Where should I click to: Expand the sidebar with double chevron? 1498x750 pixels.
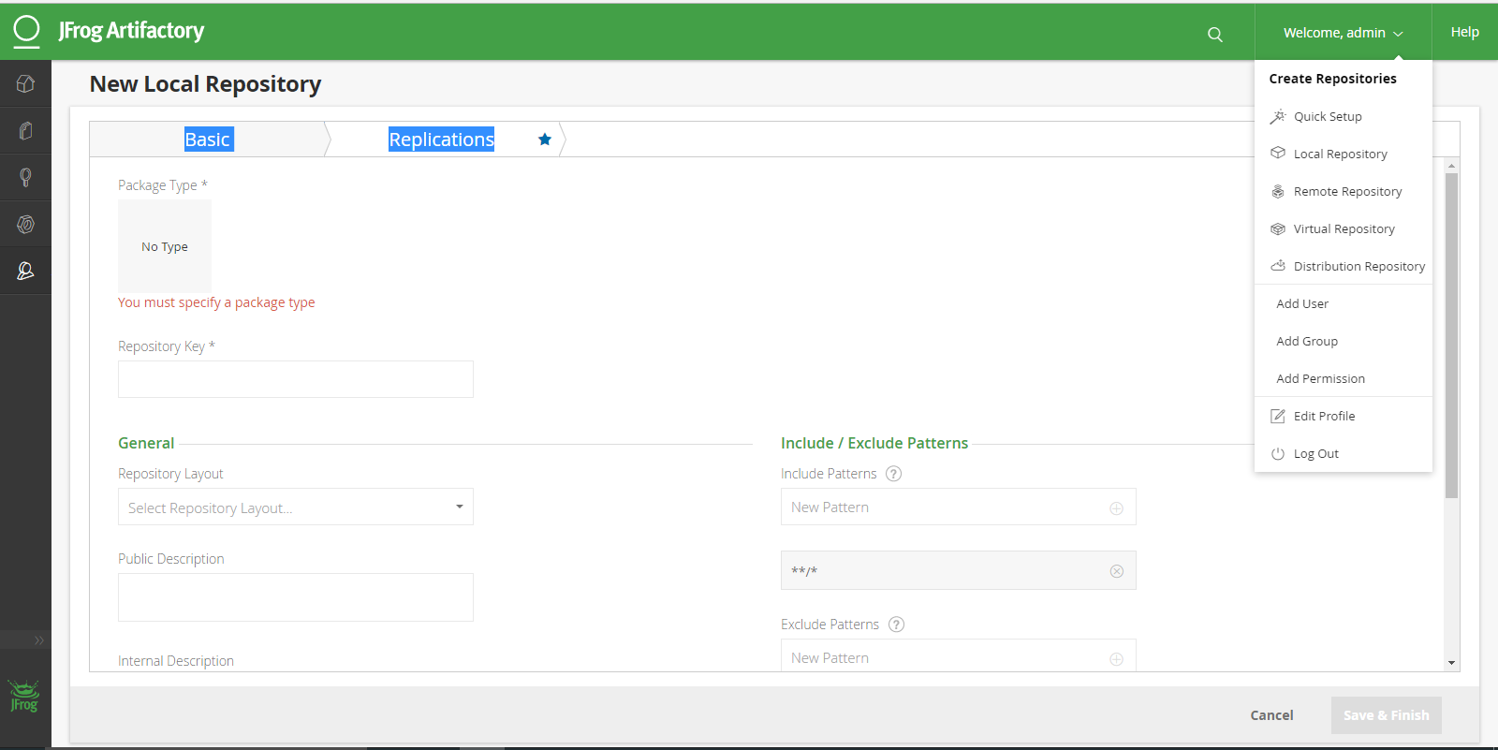(x=38, y=640)
